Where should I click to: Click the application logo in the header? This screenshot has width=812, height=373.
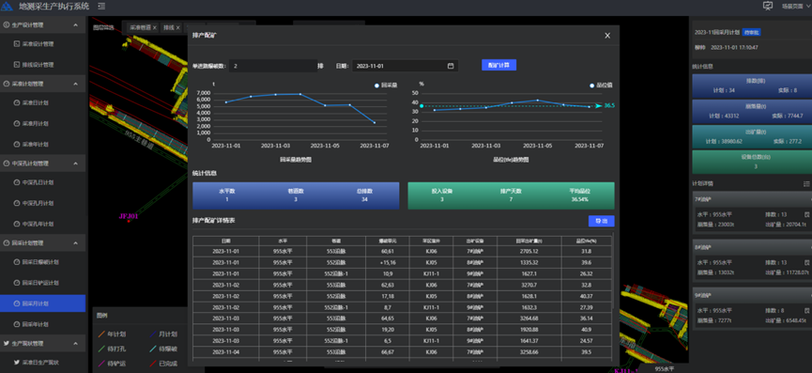click(7, 7)
